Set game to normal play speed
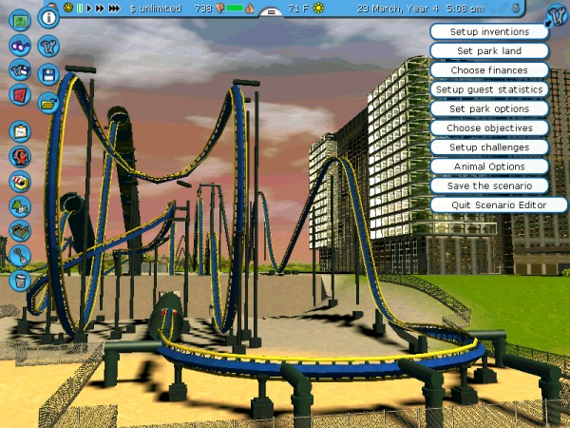Viewport: 570px width, 428px height. (89, 8)
